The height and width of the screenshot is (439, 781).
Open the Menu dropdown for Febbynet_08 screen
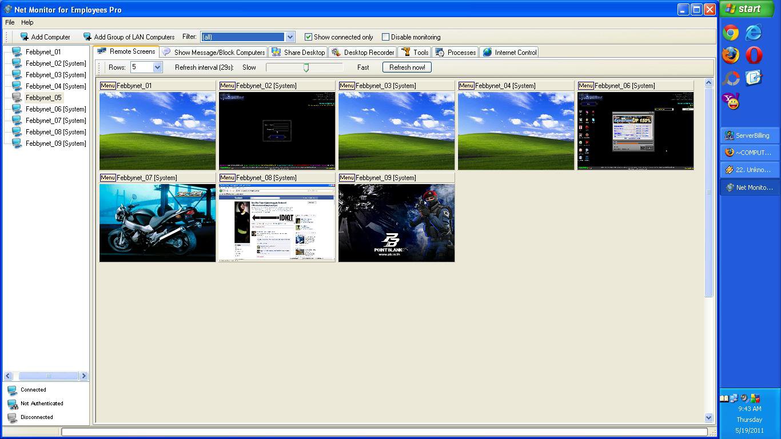point(227,178)
